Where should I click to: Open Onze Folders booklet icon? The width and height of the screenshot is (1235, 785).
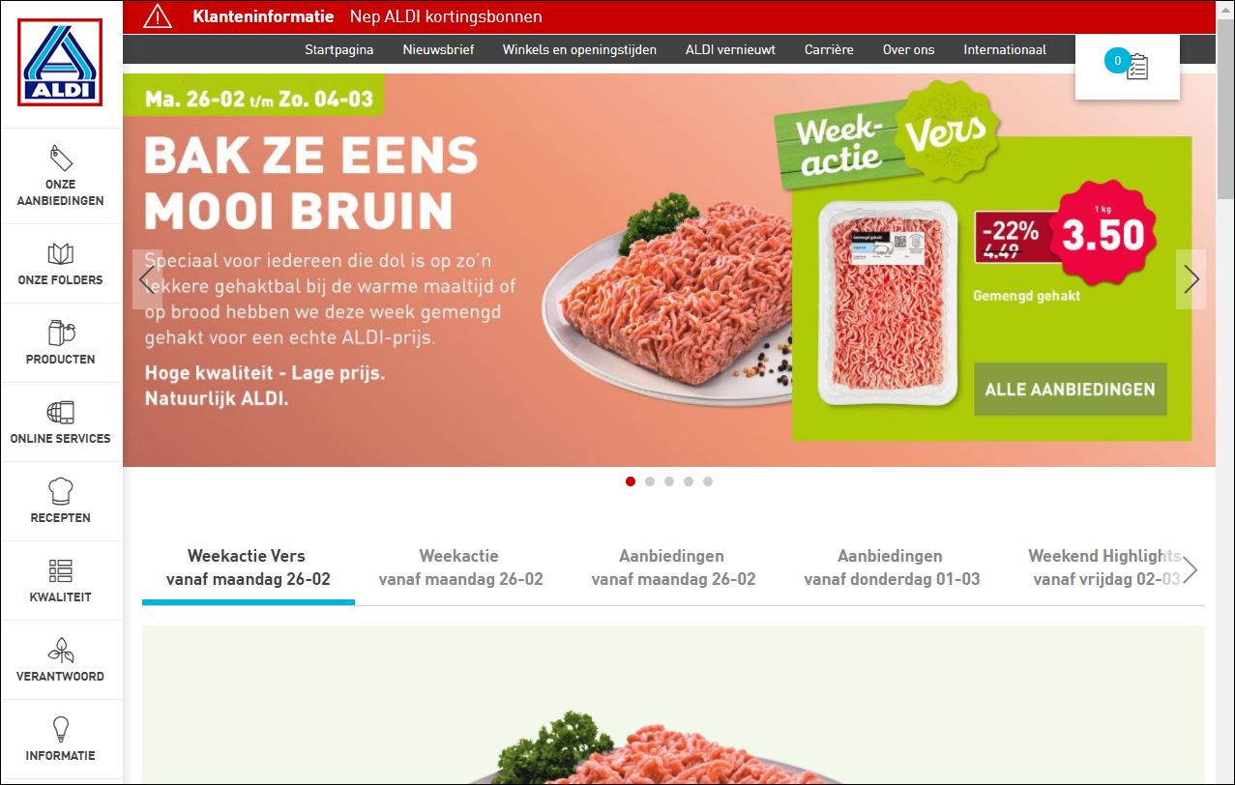point(61,254)
